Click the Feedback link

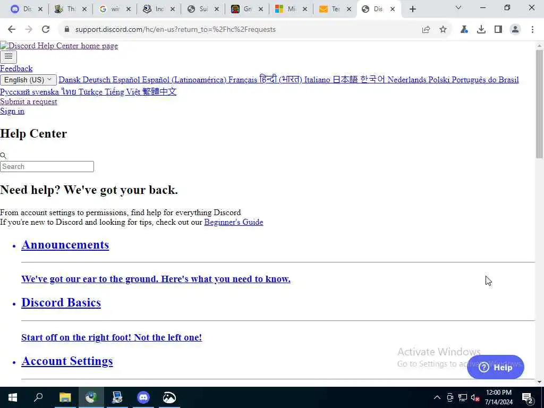(16, 69)
